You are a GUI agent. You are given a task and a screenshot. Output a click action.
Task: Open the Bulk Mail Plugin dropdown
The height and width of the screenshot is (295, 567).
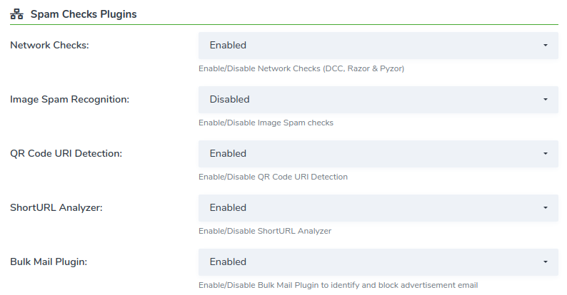[x=378, y=262]
